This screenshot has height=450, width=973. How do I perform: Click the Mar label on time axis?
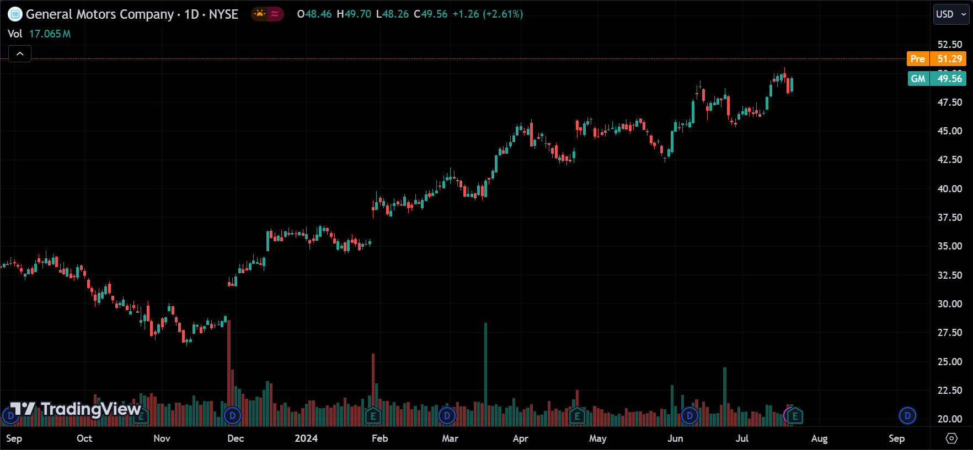point(450,438)
